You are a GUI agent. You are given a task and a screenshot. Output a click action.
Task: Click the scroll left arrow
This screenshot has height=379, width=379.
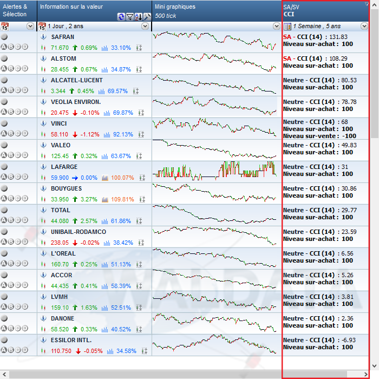click(4, 375)
